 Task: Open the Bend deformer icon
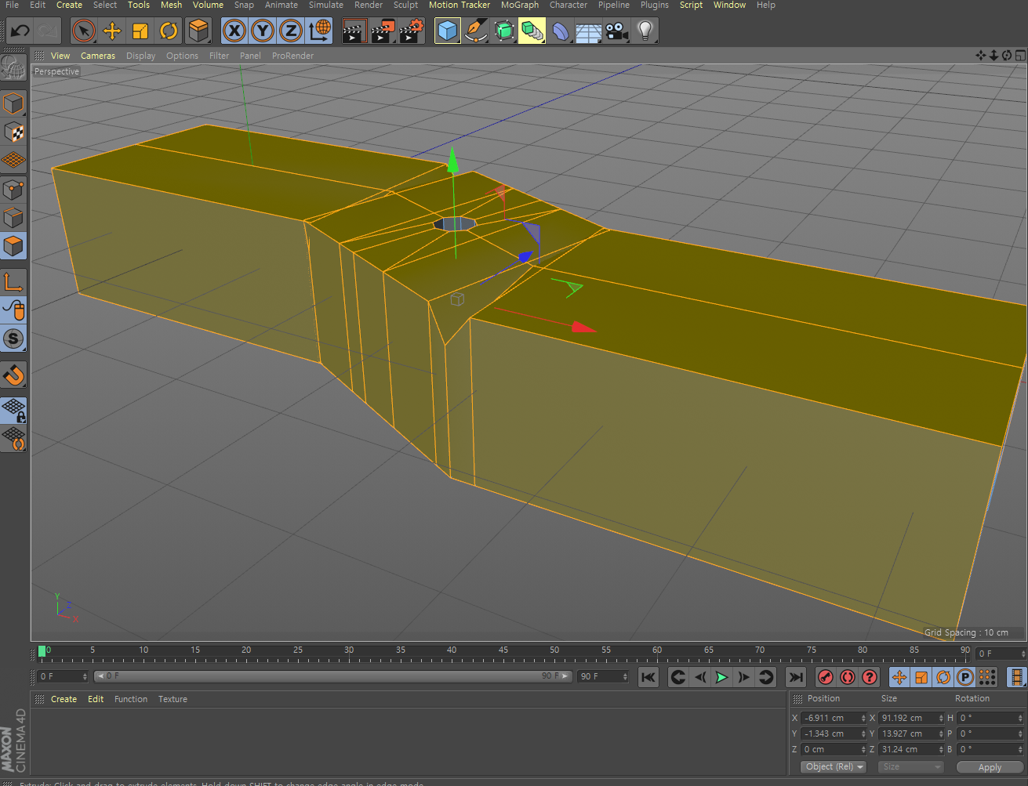[x=560, y=31]
